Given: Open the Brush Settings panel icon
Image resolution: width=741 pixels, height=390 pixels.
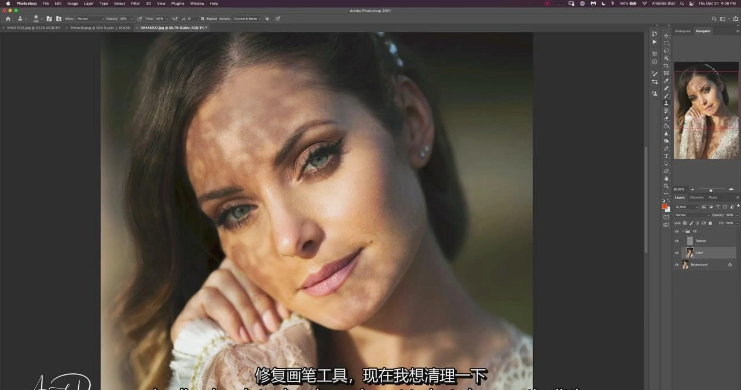Looking at the screenshot, I should point(655,73).
